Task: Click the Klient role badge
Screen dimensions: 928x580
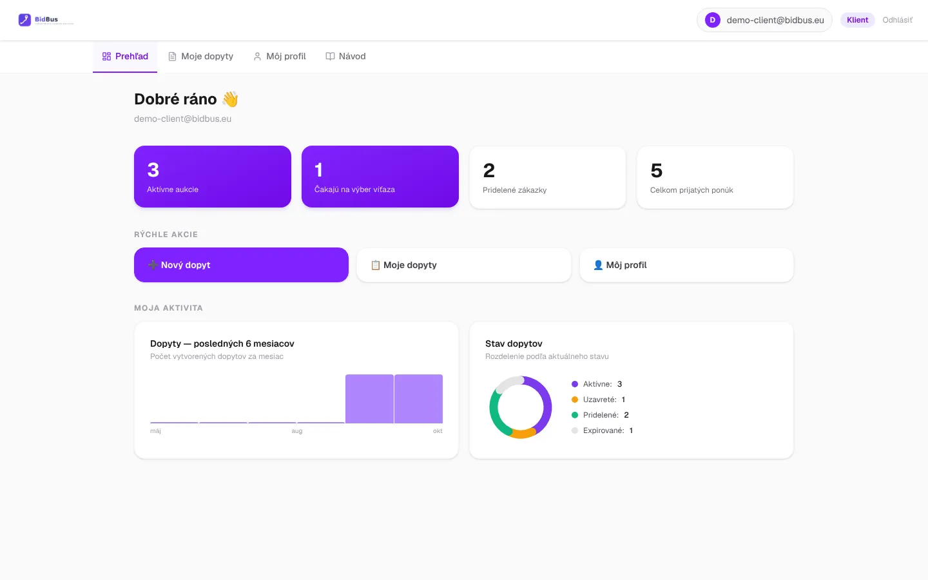Action: point(857,20)
